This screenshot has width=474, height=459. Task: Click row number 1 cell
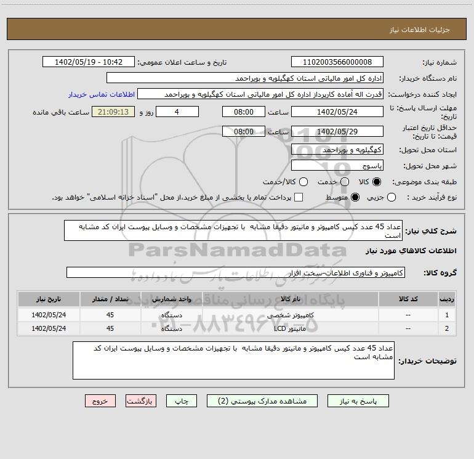(447, 315)
